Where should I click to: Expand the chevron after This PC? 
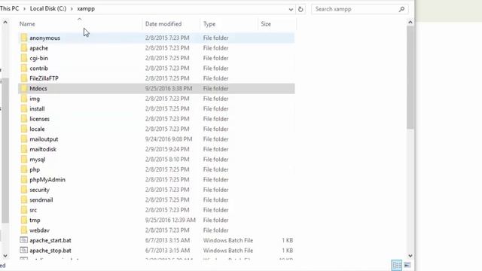(x=24, y=9)
